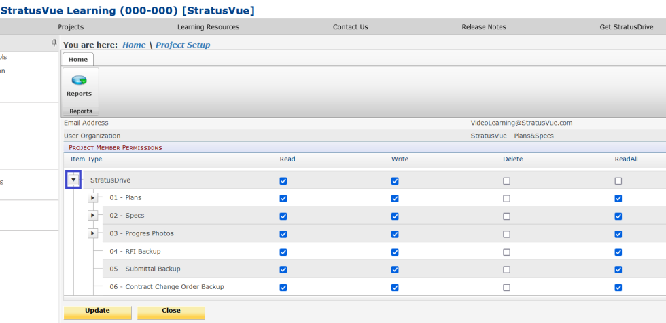
Task: Open the Contact Us menu item
Action: pos(351,26)
